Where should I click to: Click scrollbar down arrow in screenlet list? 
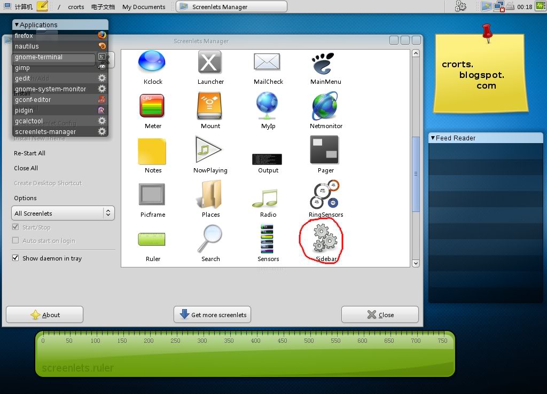[416, 263]
